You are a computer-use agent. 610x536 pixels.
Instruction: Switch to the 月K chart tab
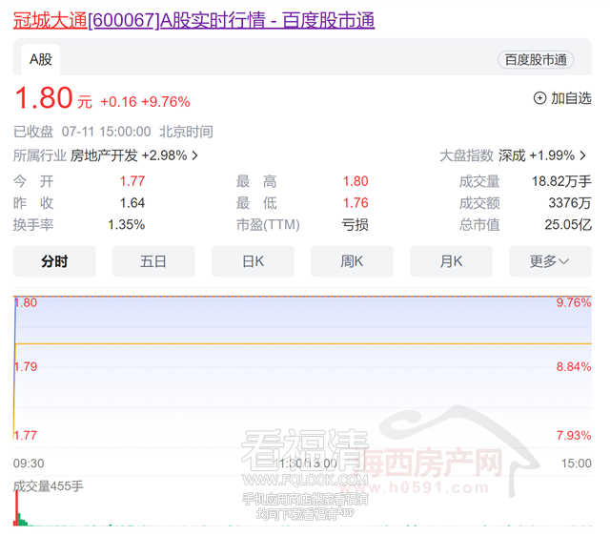click(x=451, y=261)
